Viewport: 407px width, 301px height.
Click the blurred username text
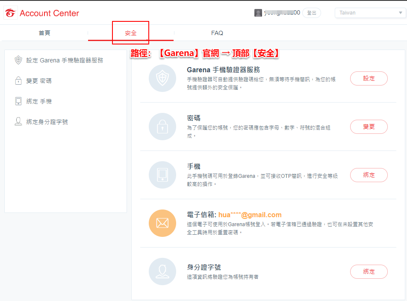(x=282, y=13)
